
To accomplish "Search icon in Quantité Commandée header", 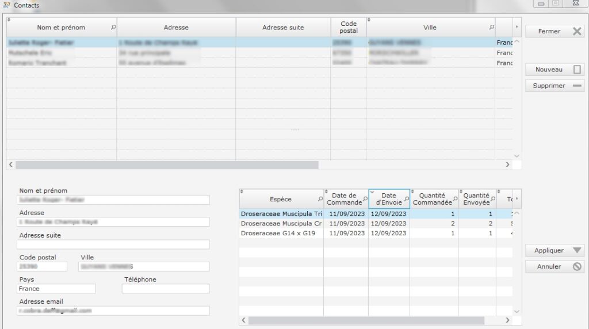I will point(455,199).
